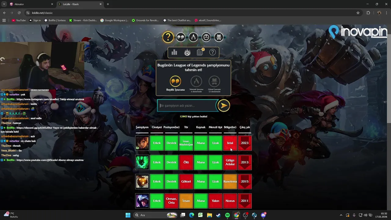Open the apps grid in bookmarks bar
Screen dimensions: 391x220
click(4, 20)
